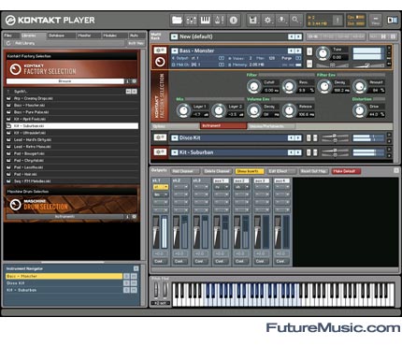This screenshot has height=346, width=402.
Task: Toggle Mute on Disco Kit instrument
Action: (x=315, y=137)
